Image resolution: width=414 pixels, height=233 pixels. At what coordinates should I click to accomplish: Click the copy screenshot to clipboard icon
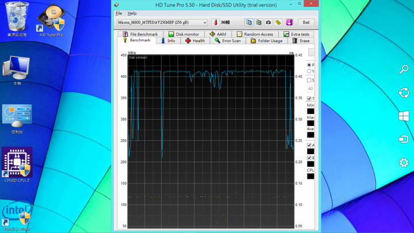[259, 22]
